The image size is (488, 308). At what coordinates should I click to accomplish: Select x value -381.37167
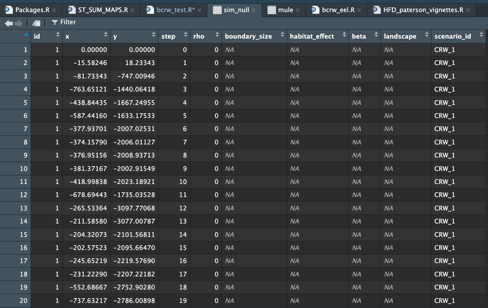pos(88,169)
